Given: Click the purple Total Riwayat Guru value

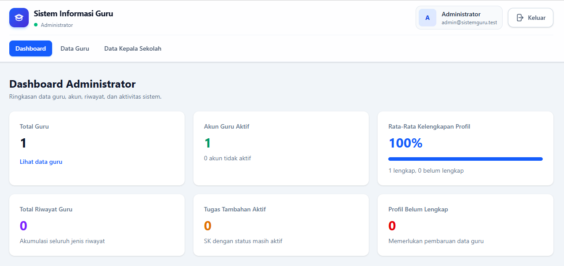Looking at the screenshot, I should [23, 226].
